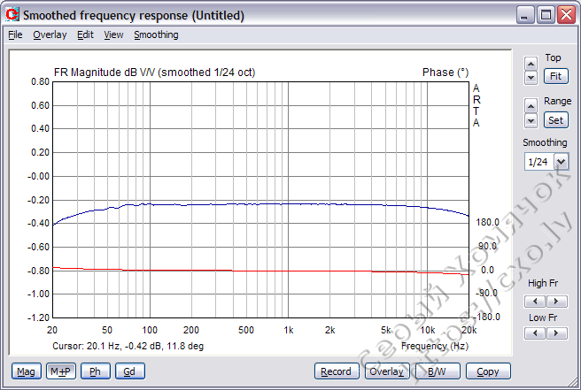Open the Overlay menu
This screenshot has width=581, height=390.
pyautogui.click(x=50, y=34)
